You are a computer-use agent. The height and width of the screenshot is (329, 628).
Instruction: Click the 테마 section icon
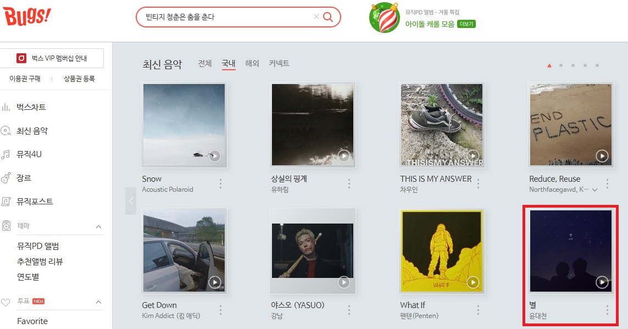pos(6,226)
